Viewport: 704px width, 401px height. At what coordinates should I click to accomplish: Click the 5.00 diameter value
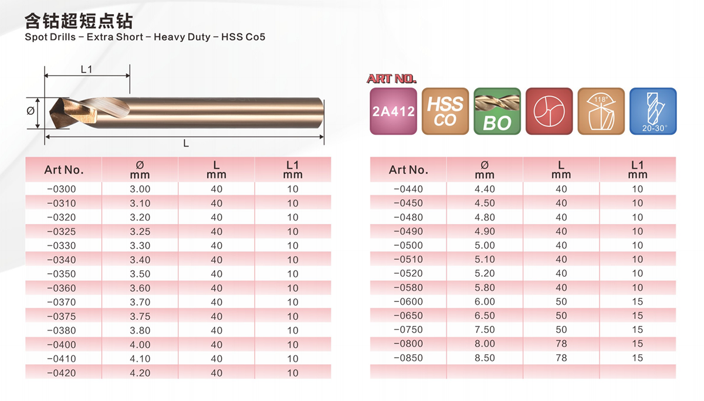click(485, 245)
